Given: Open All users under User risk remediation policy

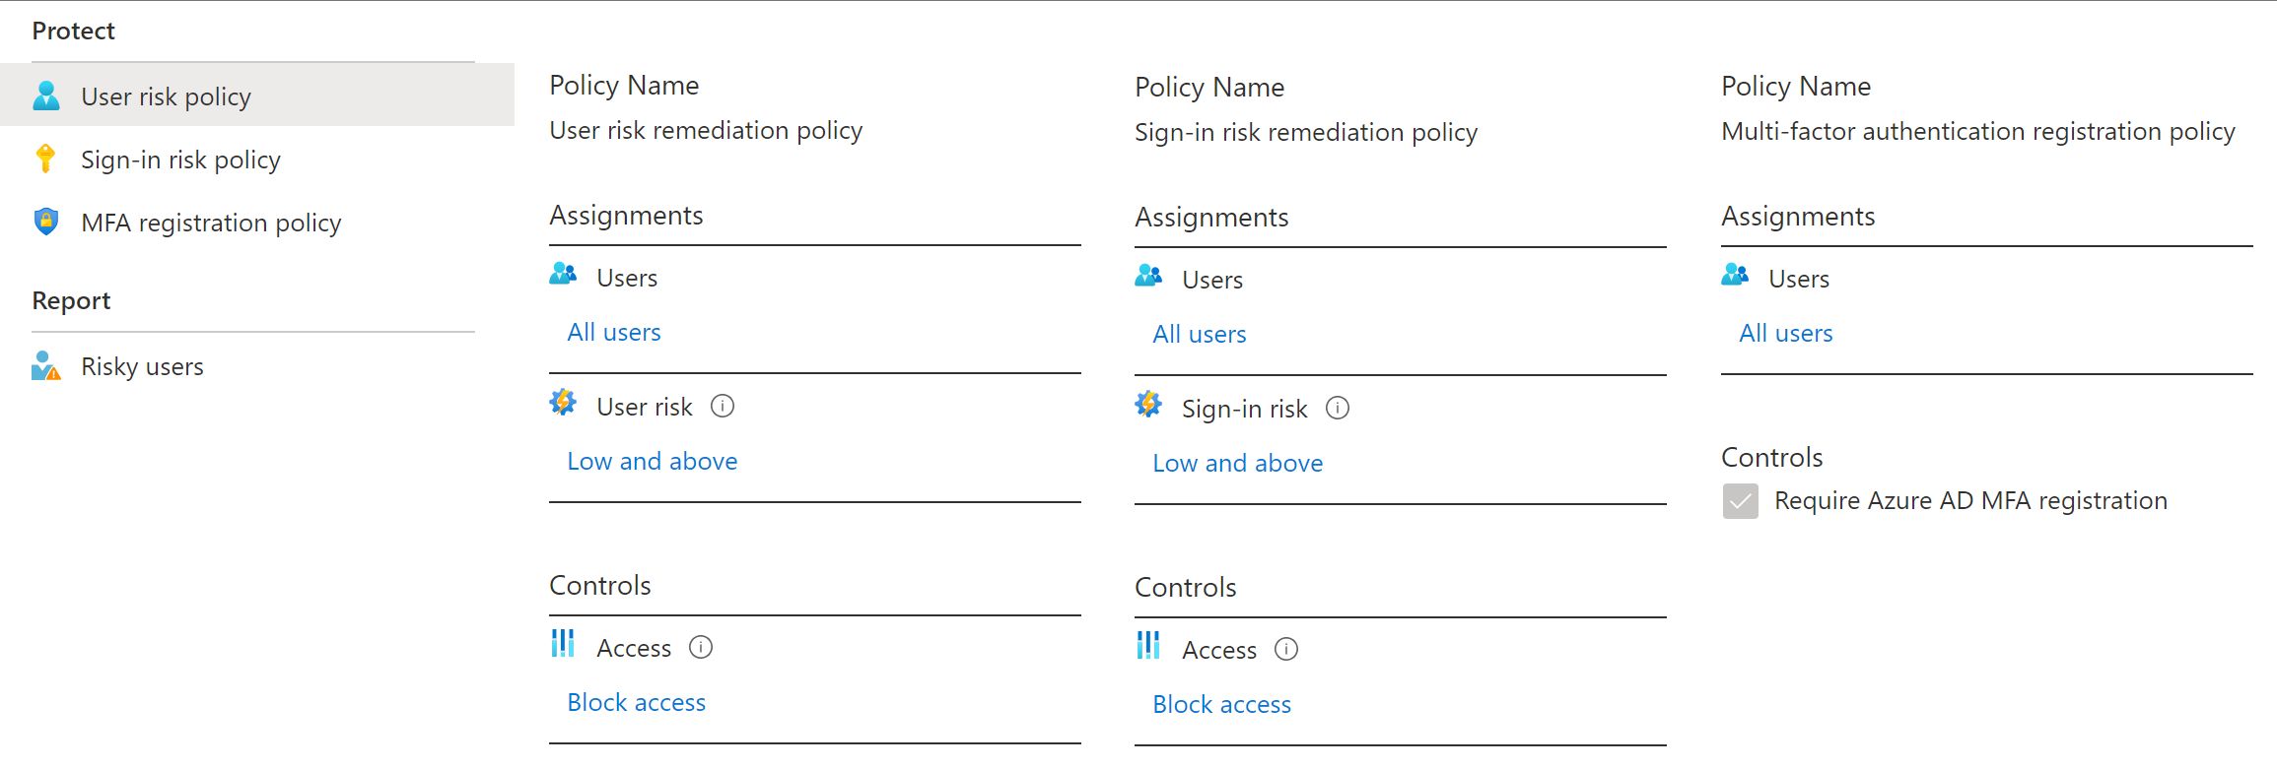Looking at the screenshot, I should (x=613, y=333).
